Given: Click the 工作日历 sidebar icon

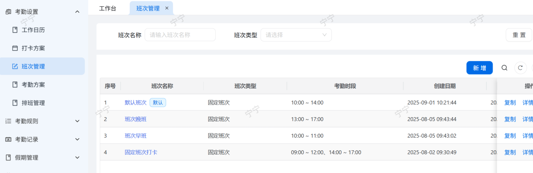Looking at the screenshot, I should coord(15,30).
